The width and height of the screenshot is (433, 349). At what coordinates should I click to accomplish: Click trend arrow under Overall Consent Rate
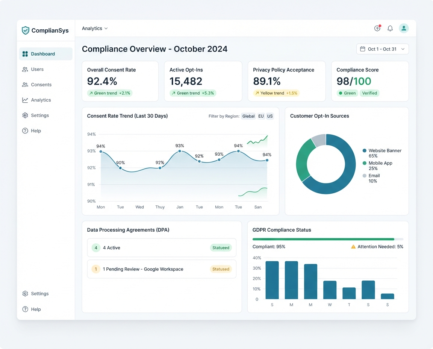click(91, 93)
